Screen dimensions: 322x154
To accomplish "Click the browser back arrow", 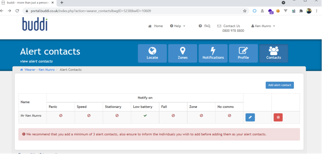I will [x=2, y=11].
